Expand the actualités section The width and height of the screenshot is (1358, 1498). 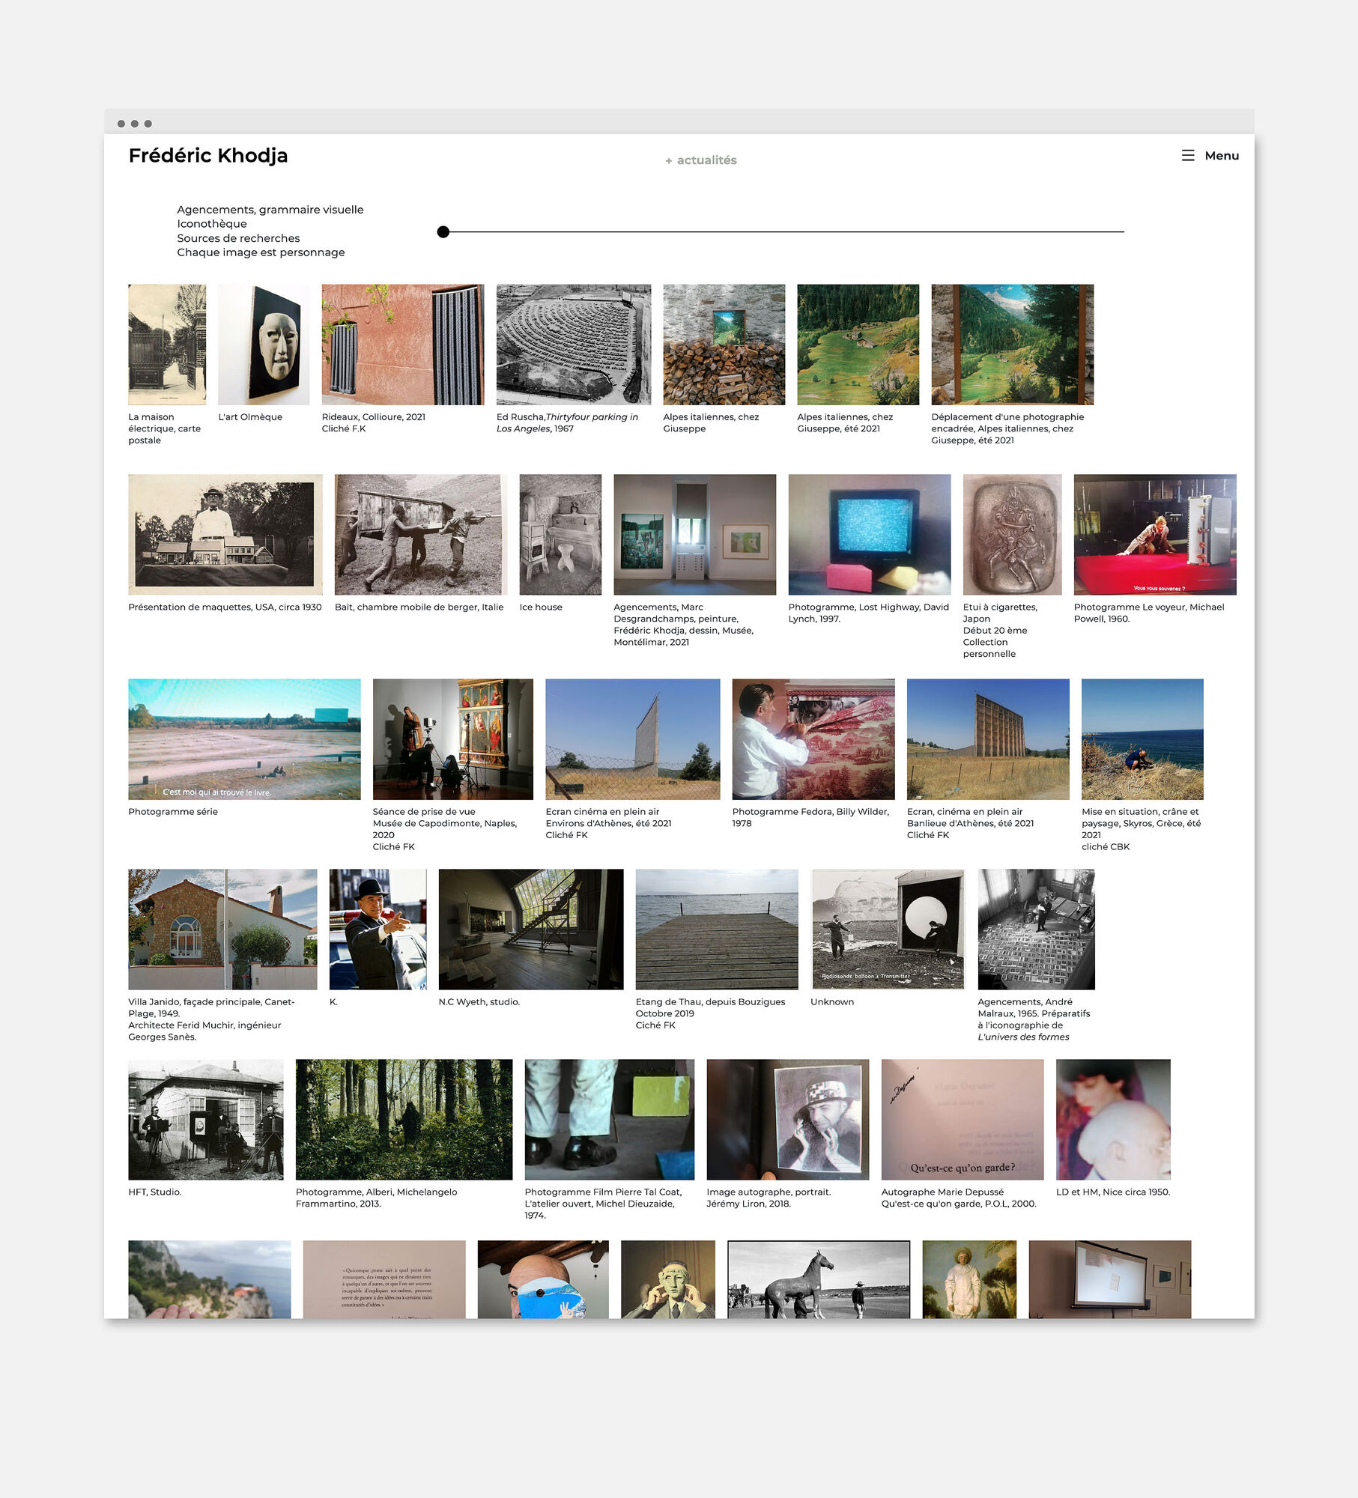700,160
